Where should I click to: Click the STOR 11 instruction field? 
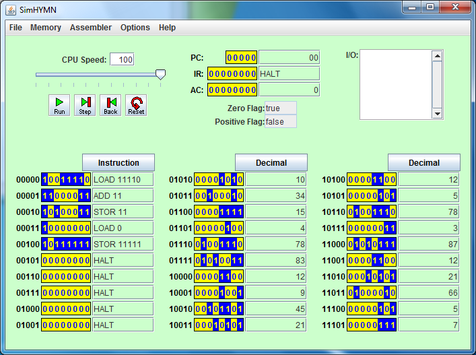tap(123, 212)
